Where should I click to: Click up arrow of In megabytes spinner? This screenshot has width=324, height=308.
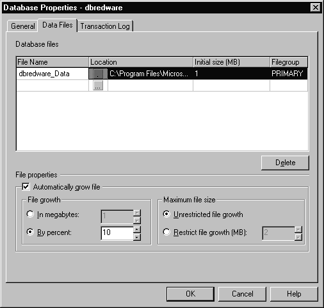[137, 213]
